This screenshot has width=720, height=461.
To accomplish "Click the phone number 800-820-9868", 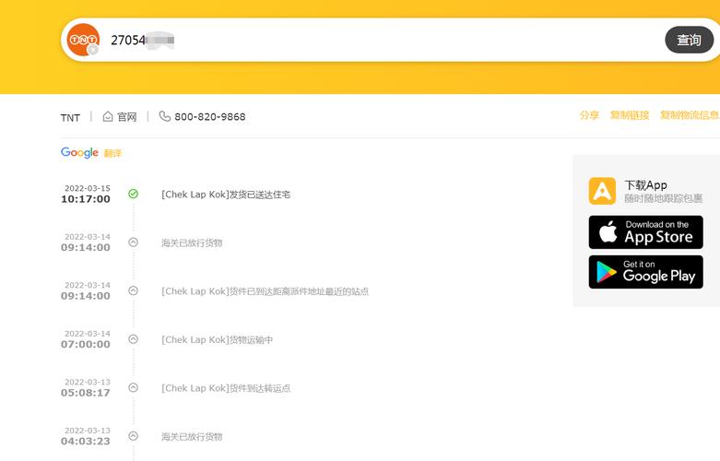I will pos(210,116).
